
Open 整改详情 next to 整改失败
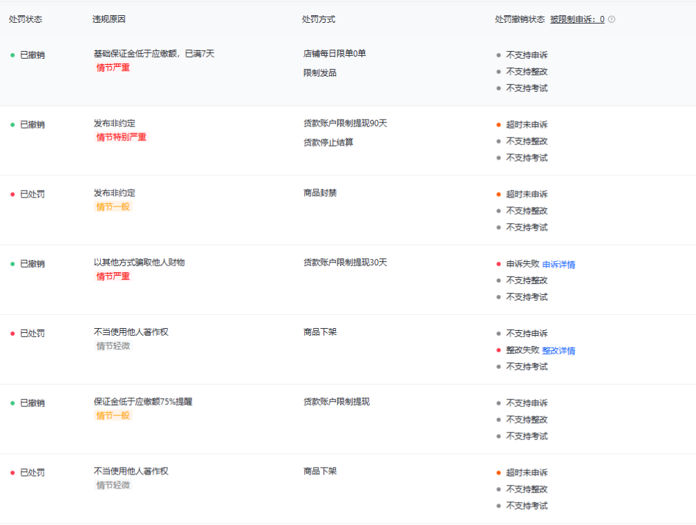pyautogui.click(x=558, y=351)
